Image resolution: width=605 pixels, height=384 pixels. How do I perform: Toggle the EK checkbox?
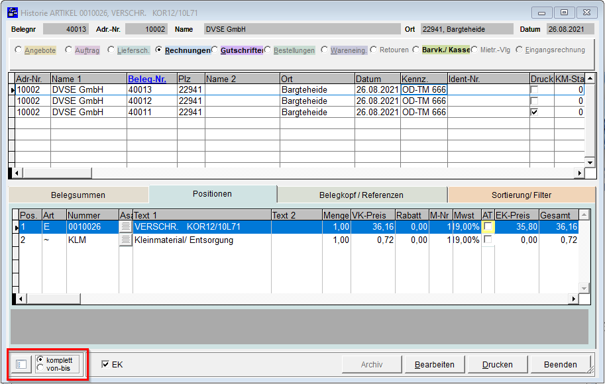tap(105, 364)
